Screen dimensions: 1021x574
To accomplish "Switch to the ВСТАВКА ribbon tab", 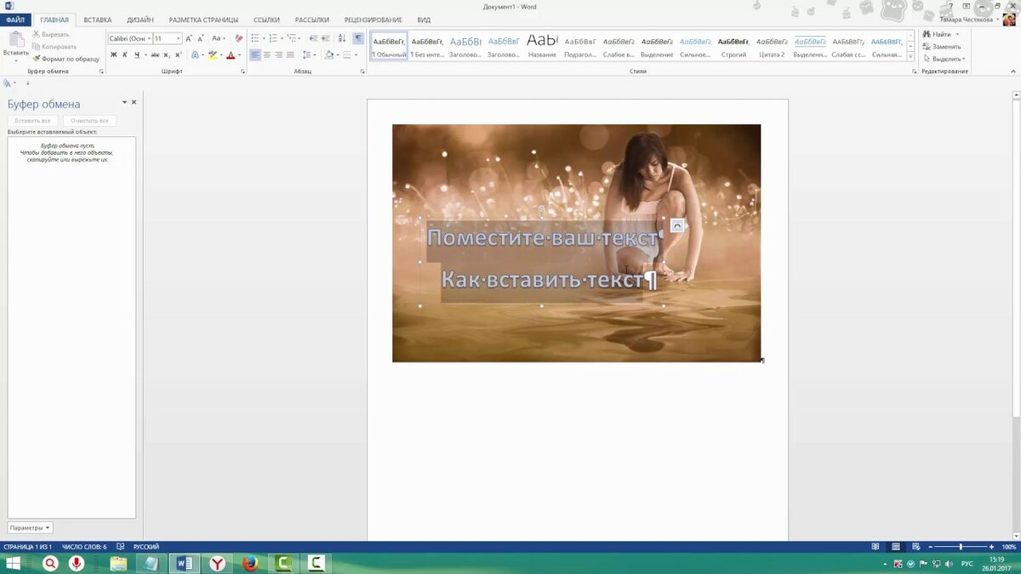I will (x=98, y=20).
